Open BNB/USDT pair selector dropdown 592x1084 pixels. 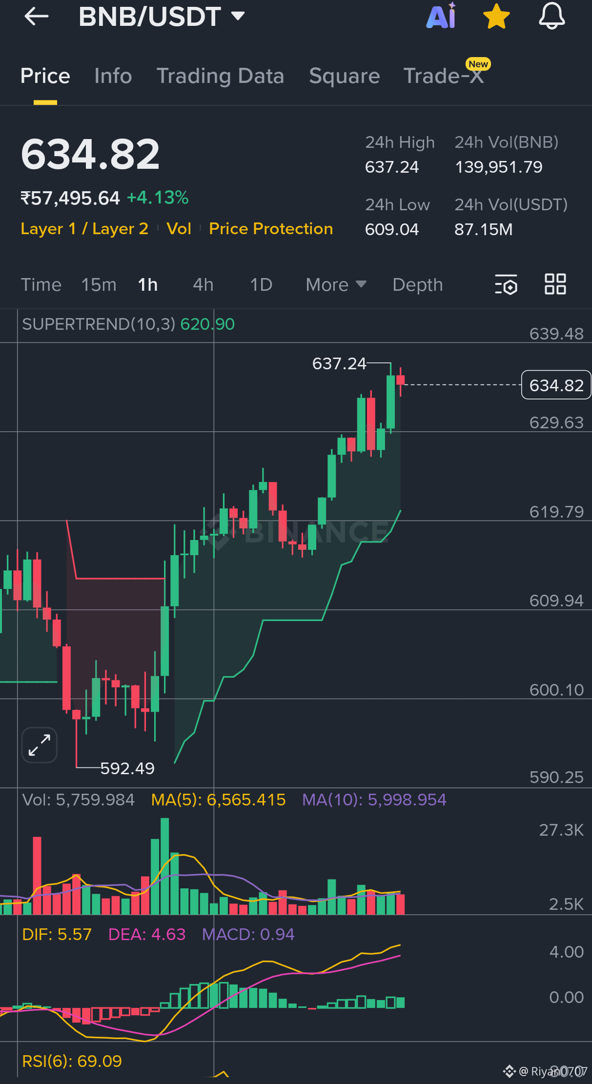[162, 17]
